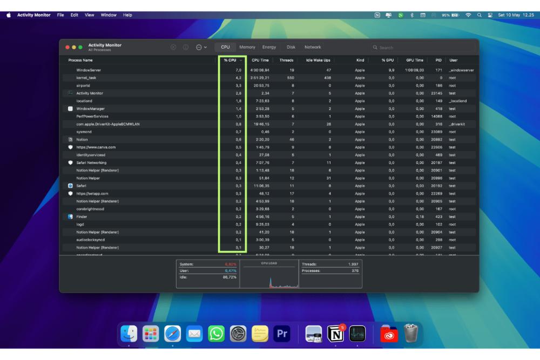Open Premiere Pro from the Dock
This screenshot has width=540, height=360.
(x=282, y=334)
